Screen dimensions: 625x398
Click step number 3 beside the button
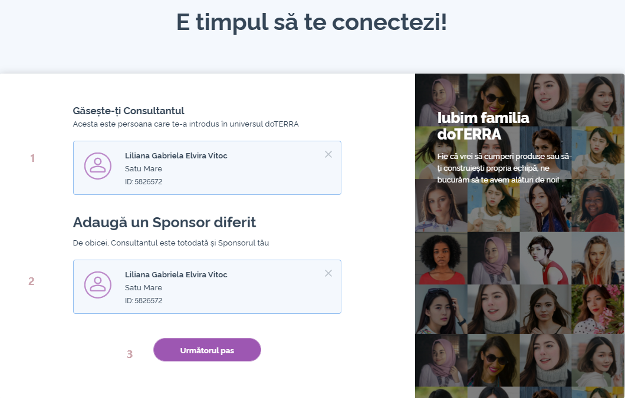tap(130, 354)
